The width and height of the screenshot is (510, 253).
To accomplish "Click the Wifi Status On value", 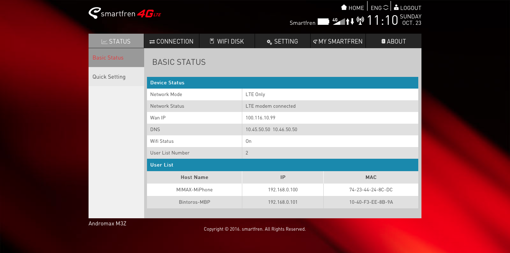I will click(249, 141).
